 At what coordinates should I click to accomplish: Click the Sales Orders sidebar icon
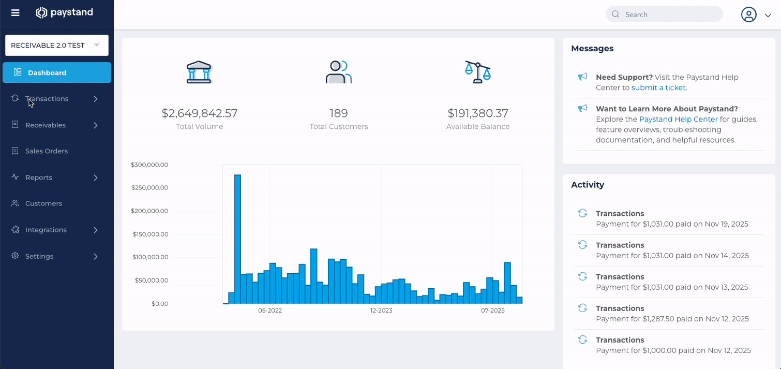pos(15,151)
